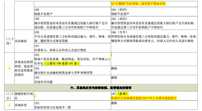
Task: Click the (三十四) row number cell
Action: pos(9,41)
